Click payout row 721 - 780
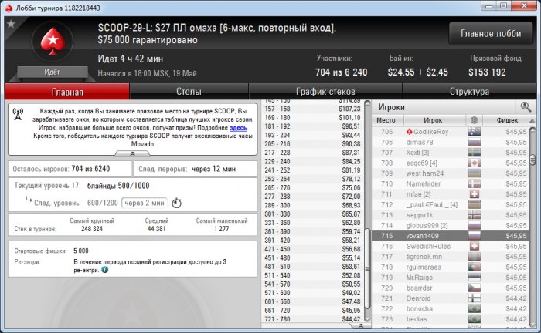The image size is (541, 333). [312, 319]
